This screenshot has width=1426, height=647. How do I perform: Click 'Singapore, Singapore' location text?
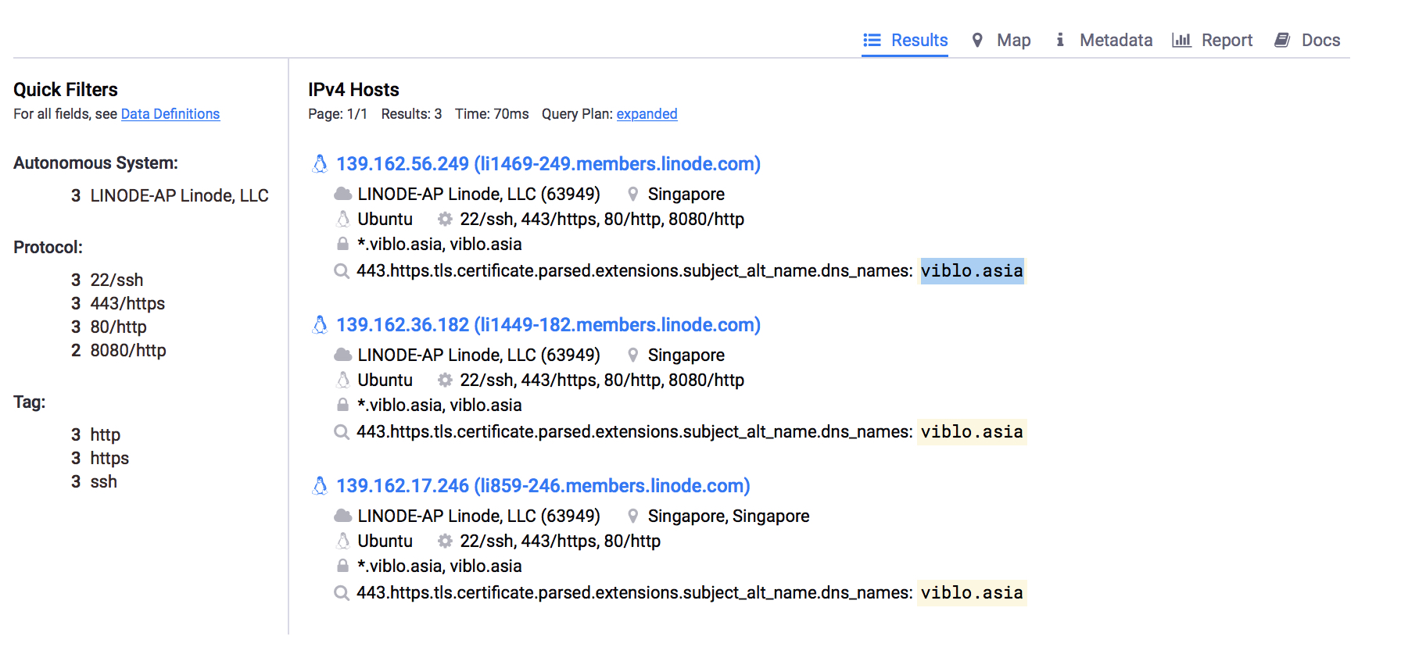click(729, 516)
